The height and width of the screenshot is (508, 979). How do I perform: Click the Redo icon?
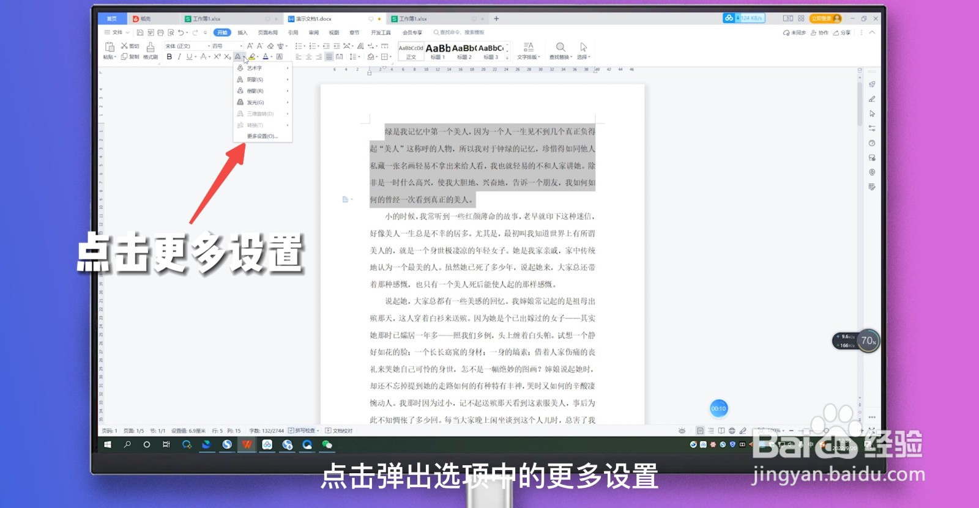[195, 32]
